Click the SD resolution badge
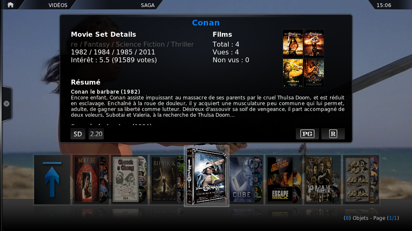 tap(77, 134)
